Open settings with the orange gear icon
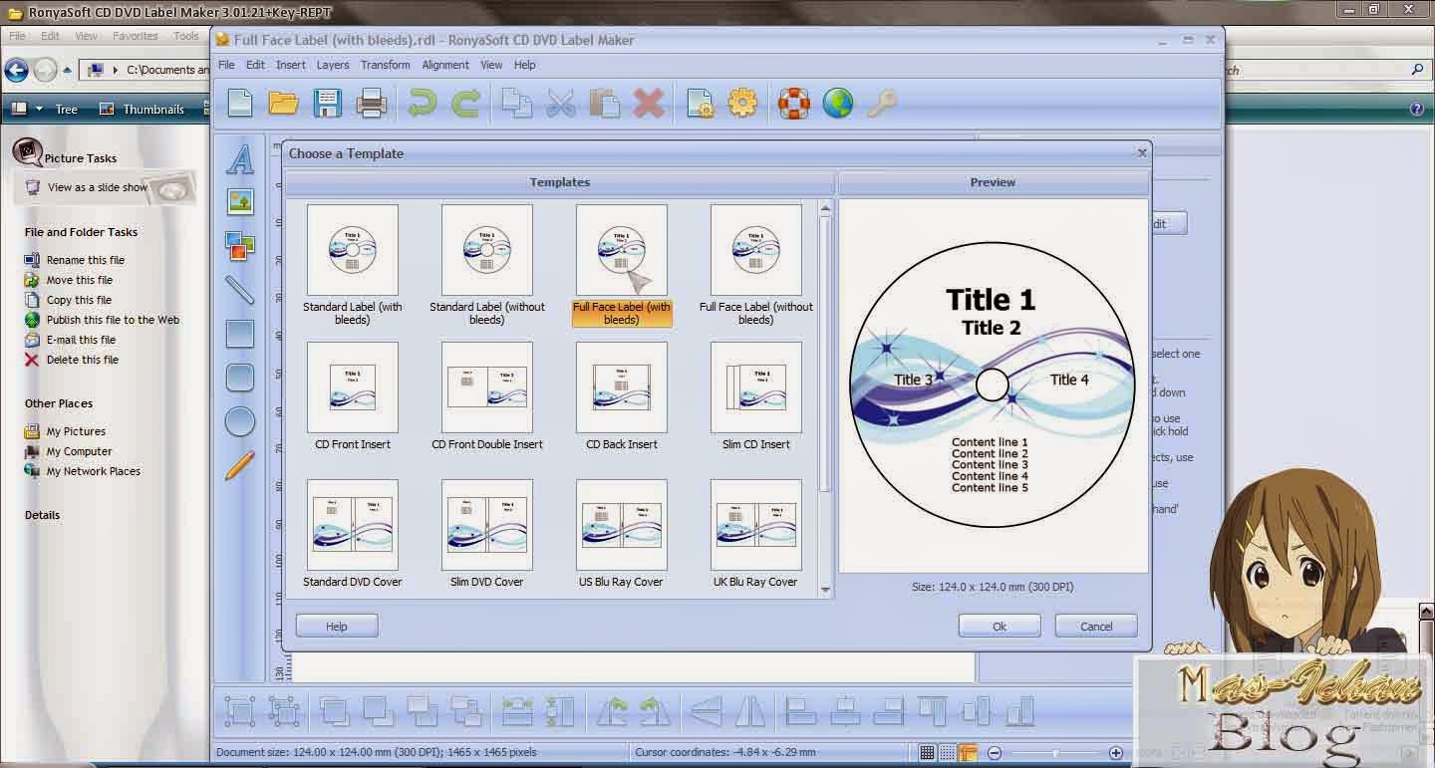The width and height of the screenshot is (1435, 768). (x=743, y=103)
